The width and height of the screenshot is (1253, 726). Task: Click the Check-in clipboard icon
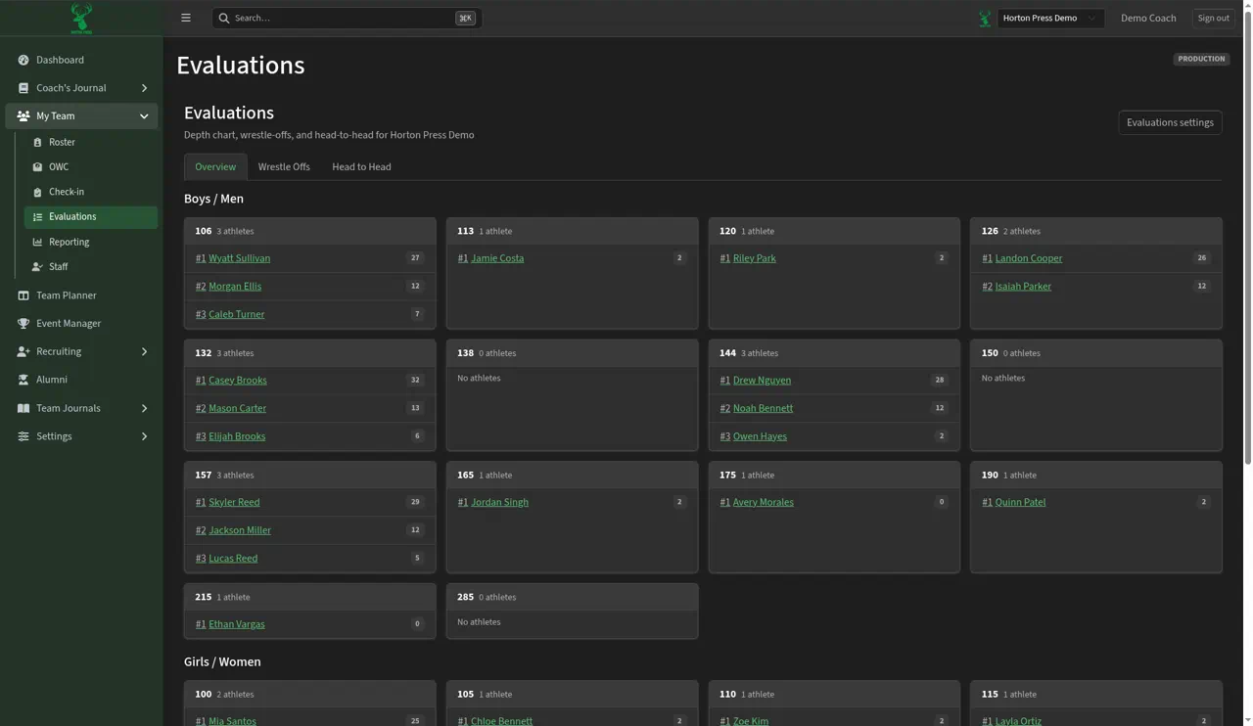coord(37,193)
